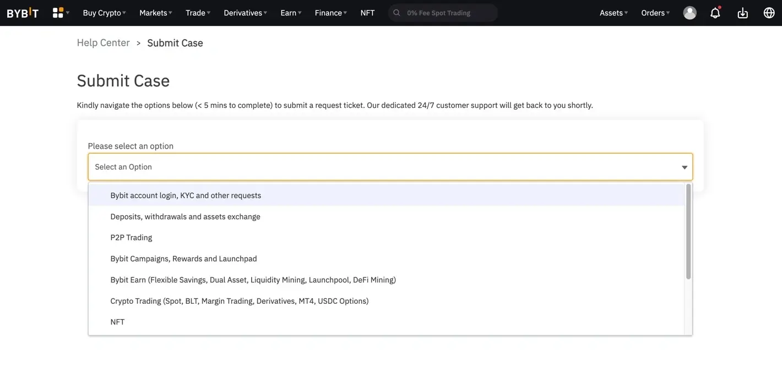Open the notifications bell

point(715,13)
